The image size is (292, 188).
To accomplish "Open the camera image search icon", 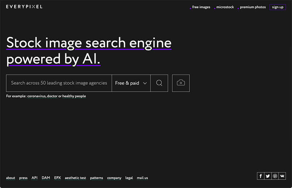I will [x=181, y=83].
